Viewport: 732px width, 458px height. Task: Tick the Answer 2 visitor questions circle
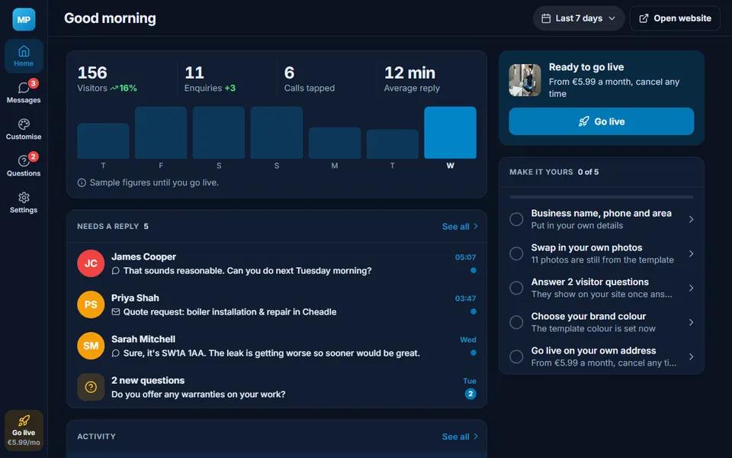[x=516, y=288]
